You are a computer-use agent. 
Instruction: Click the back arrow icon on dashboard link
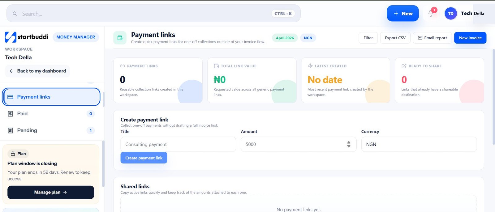click(x=11, y=71)
